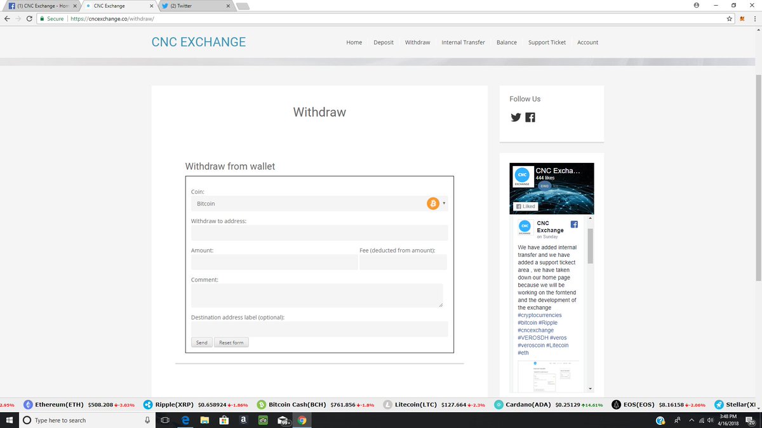The height and width of the screenshot is (428, 762).
Task: Open File Explorer from the taskbar
Action: [204, 420]
